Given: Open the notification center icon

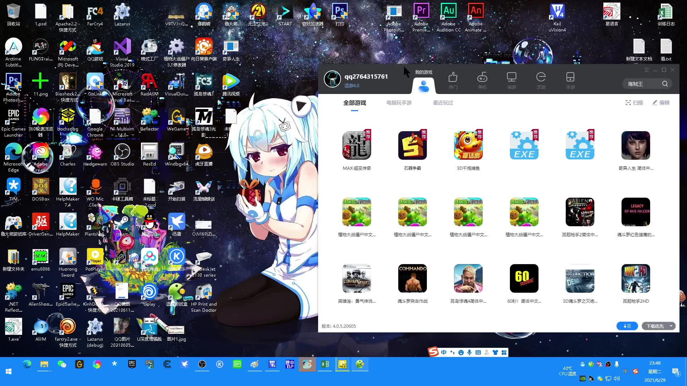Looking at the screenshot, I should pos(676,372).
